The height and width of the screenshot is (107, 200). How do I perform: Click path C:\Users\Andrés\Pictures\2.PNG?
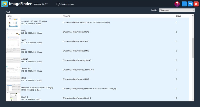click(x=76, y=51)
